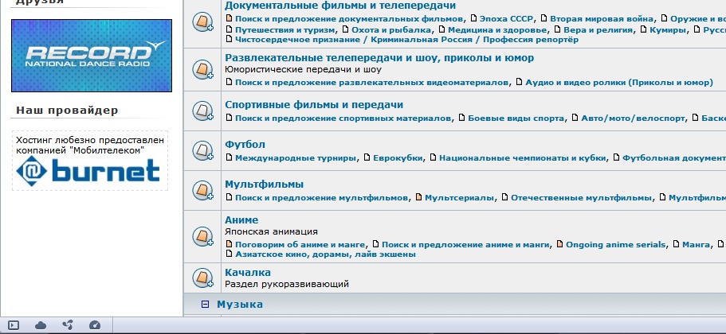This screenshot has width=726, height=334.
Task: Open the Спортивные фильмы и передачи forum
Action: 314,105
